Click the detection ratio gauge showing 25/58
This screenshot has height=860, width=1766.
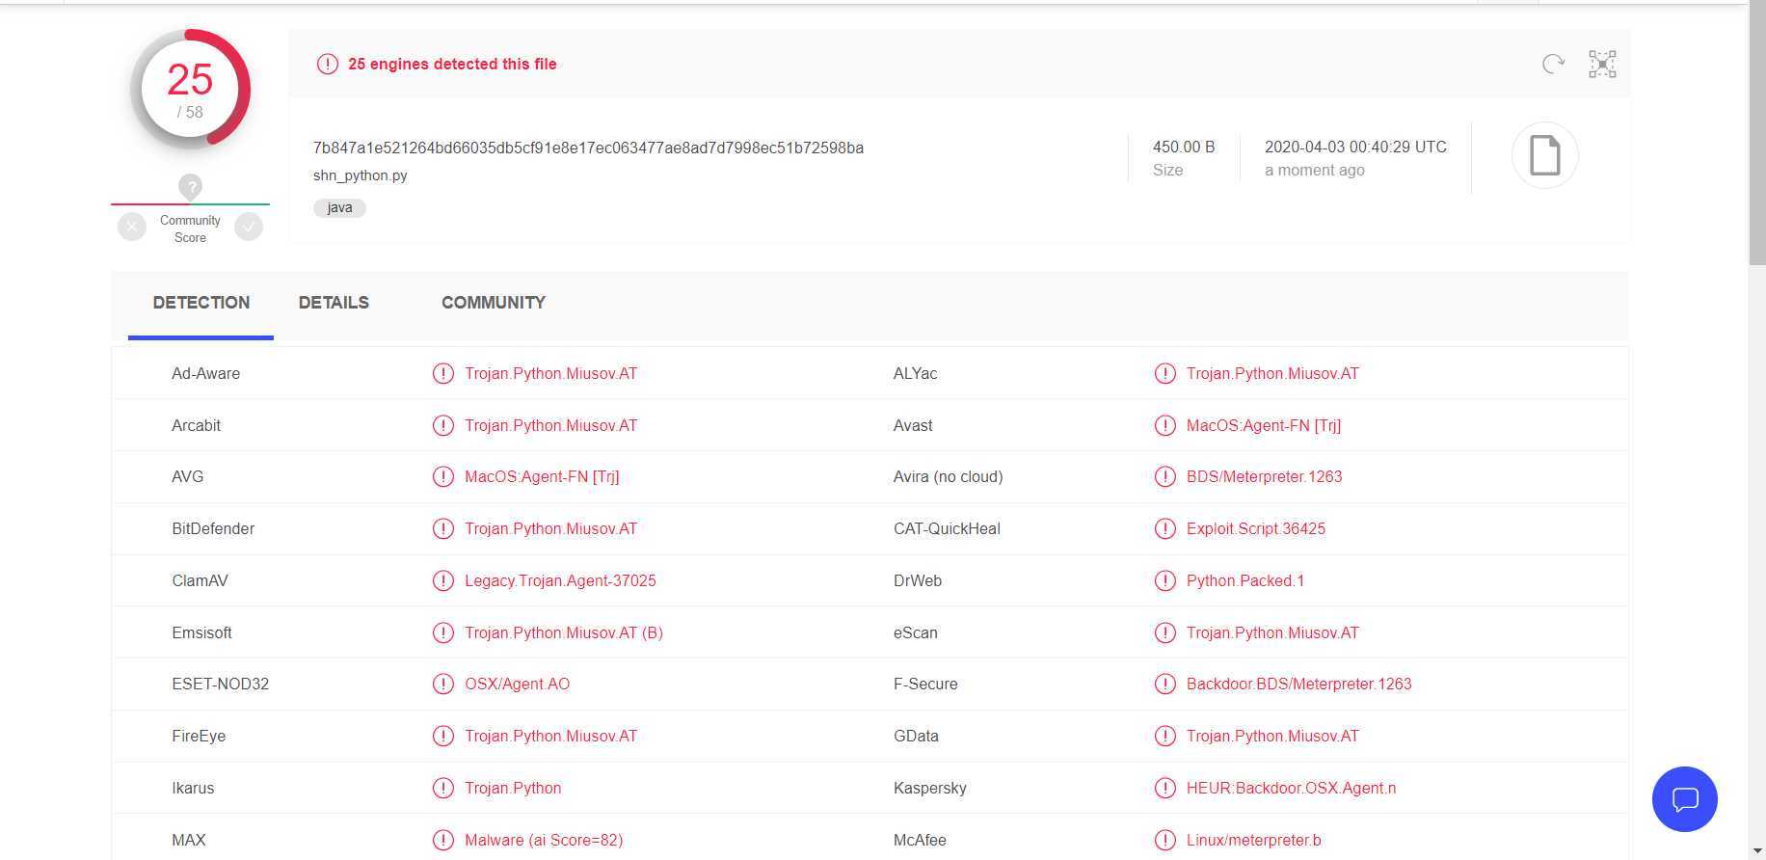pos(191,89)
